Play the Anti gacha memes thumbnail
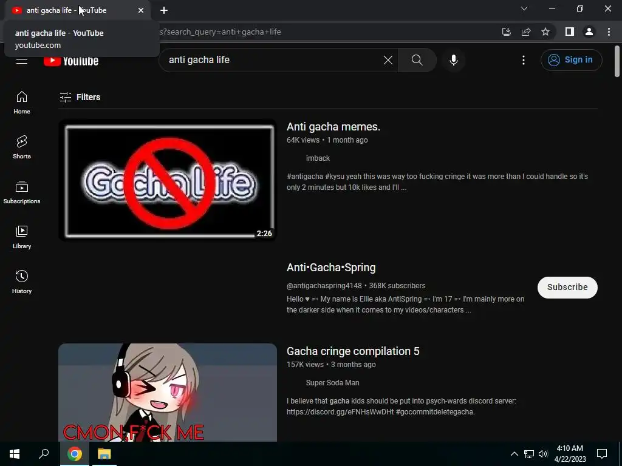The height and width of the screenshot is (466, 622). pos(168,180)
